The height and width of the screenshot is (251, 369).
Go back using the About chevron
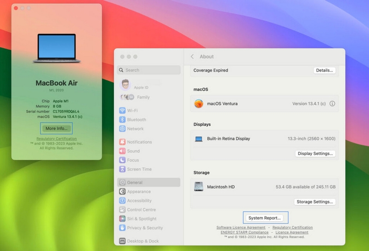coord(192,56)
